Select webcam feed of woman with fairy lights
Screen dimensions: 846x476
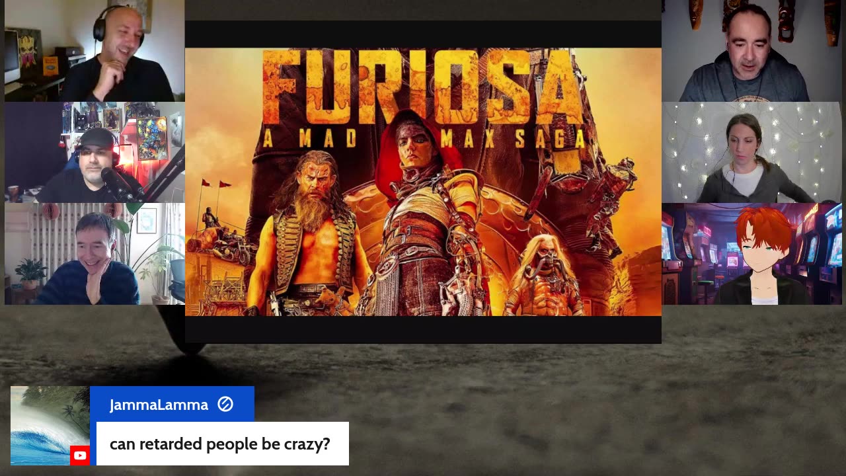tap(751, 153)
